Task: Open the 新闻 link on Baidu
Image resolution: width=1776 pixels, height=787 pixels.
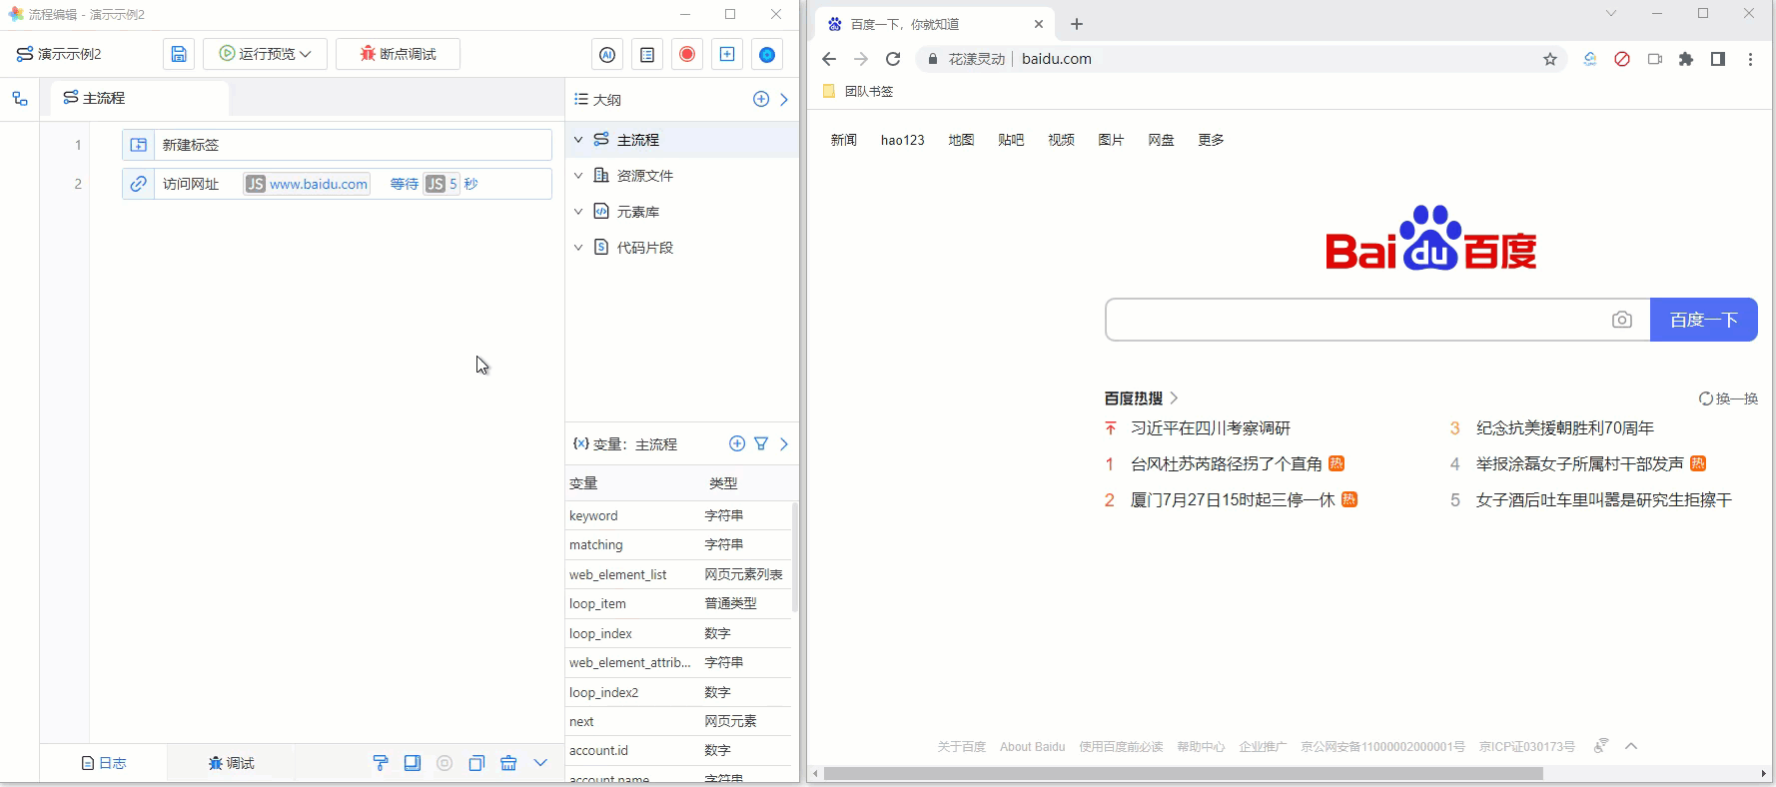Action: tap(844, 140)
